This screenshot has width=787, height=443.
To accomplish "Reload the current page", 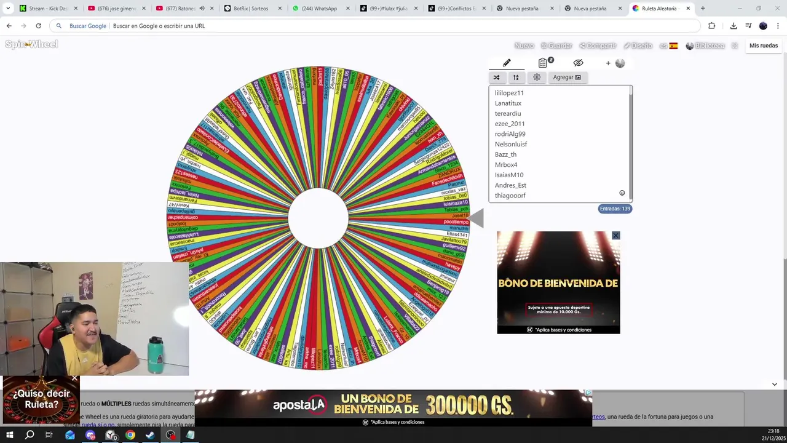I will pyautogui.click(x=38, y=26).
